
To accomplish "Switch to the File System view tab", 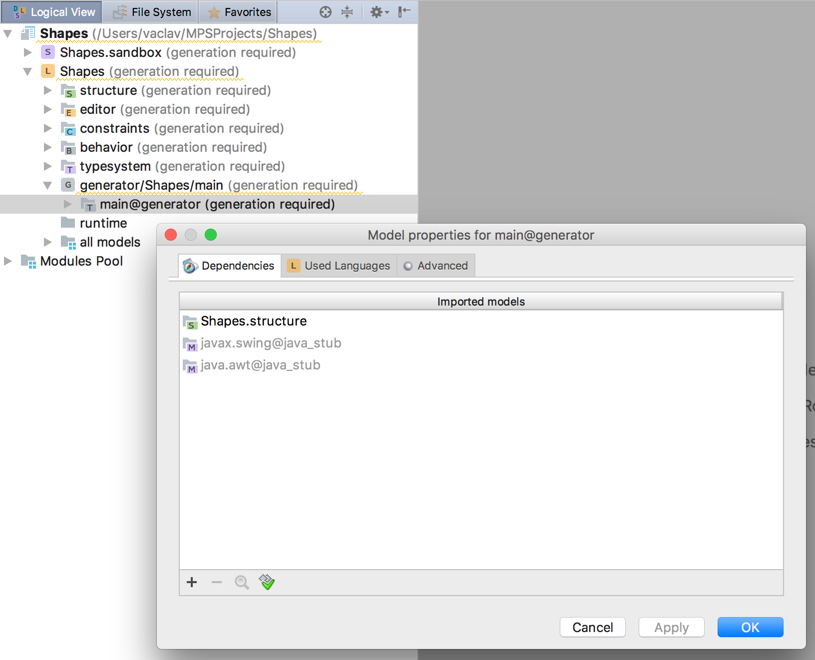I will [151, 12].
